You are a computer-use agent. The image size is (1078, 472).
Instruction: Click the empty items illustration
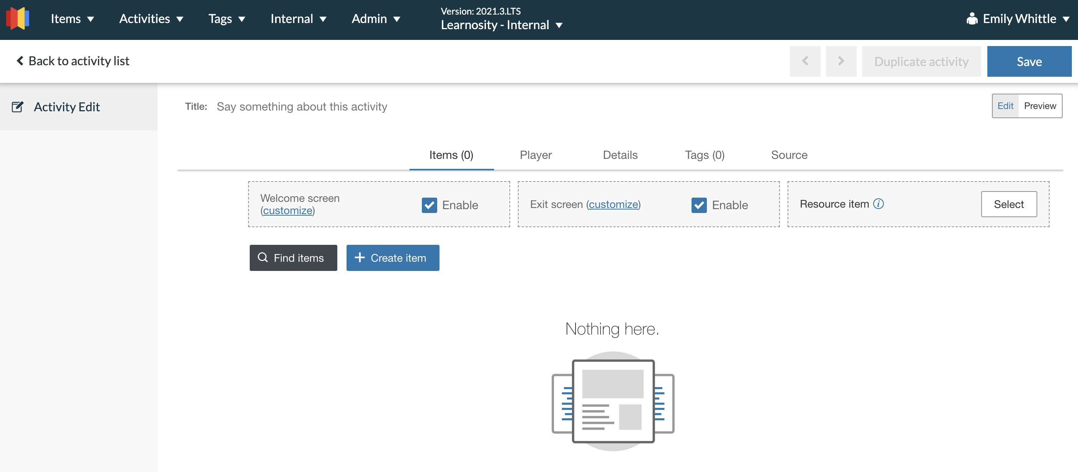point(613,401)
